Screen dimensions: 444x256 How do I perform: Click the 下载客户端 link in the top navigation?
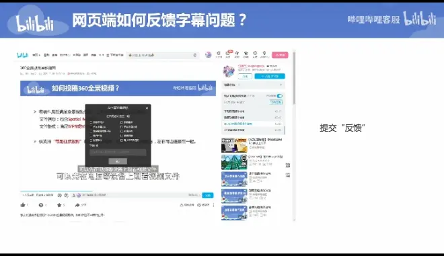pos(115,55)
